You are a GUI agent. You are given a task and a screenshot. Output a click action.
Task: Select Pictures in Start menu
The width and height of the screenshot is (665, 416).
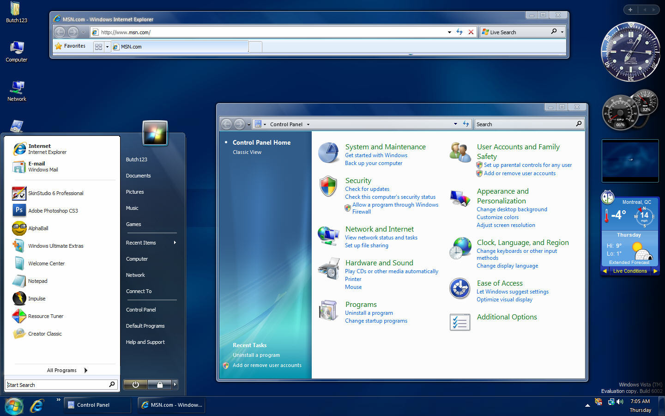[135, 192]
